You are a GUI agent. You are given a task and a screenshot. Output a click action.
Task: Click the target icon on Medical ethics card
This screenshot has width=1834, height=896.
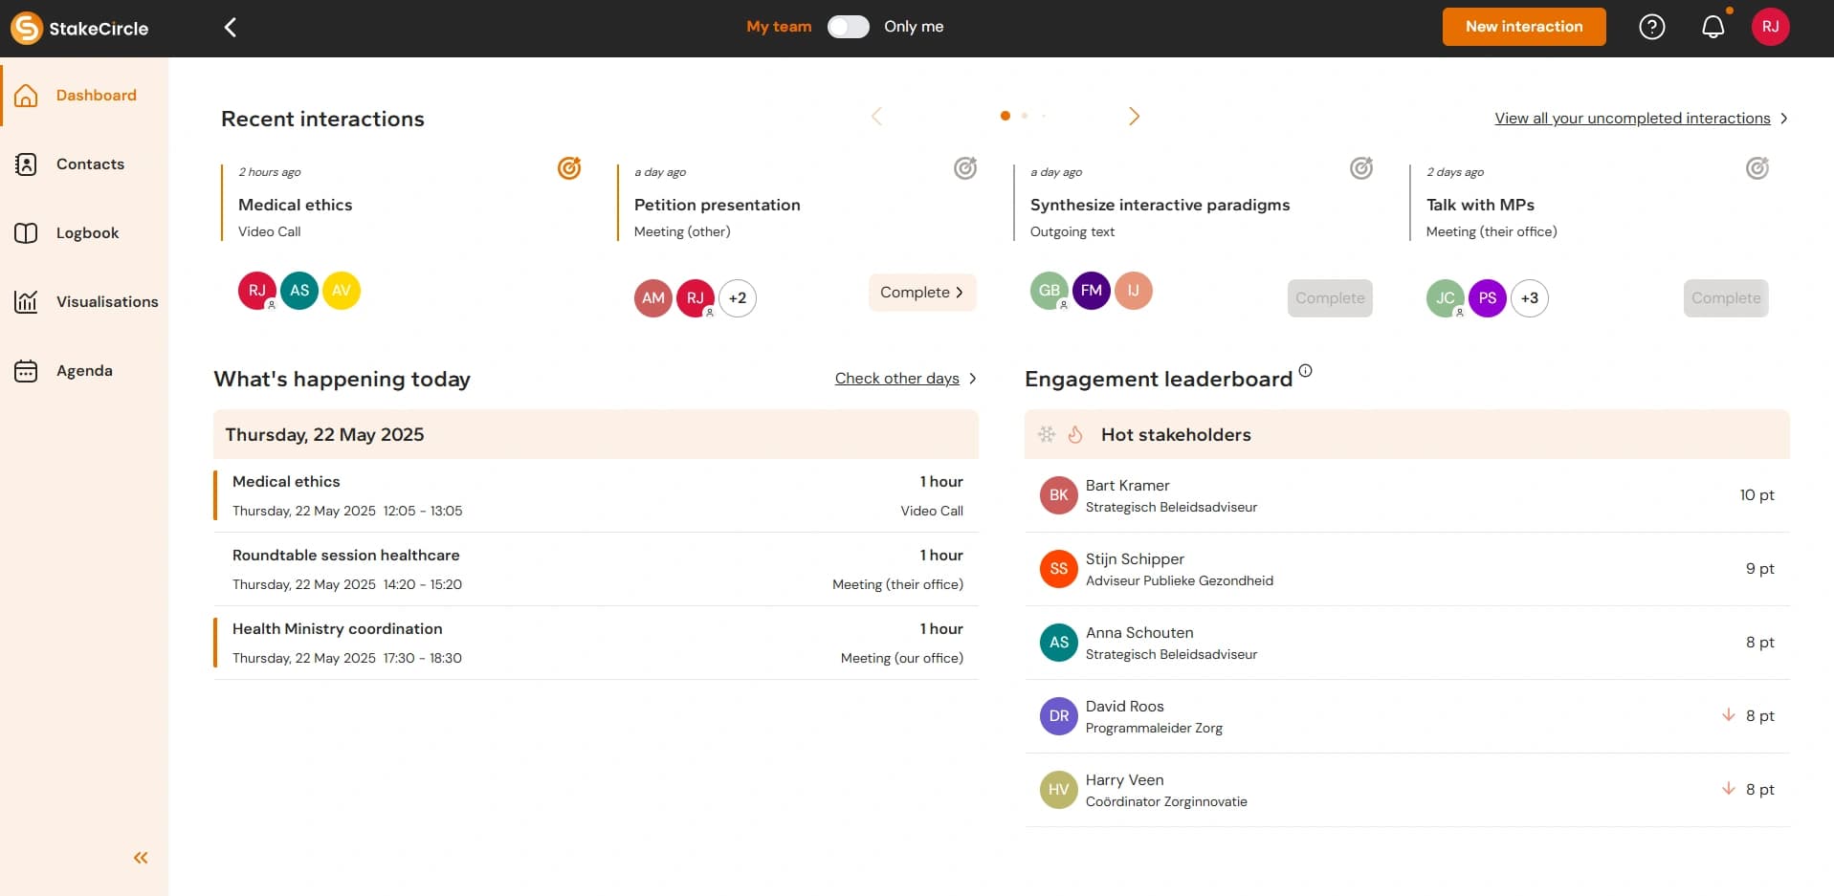[x=569, y=168]
